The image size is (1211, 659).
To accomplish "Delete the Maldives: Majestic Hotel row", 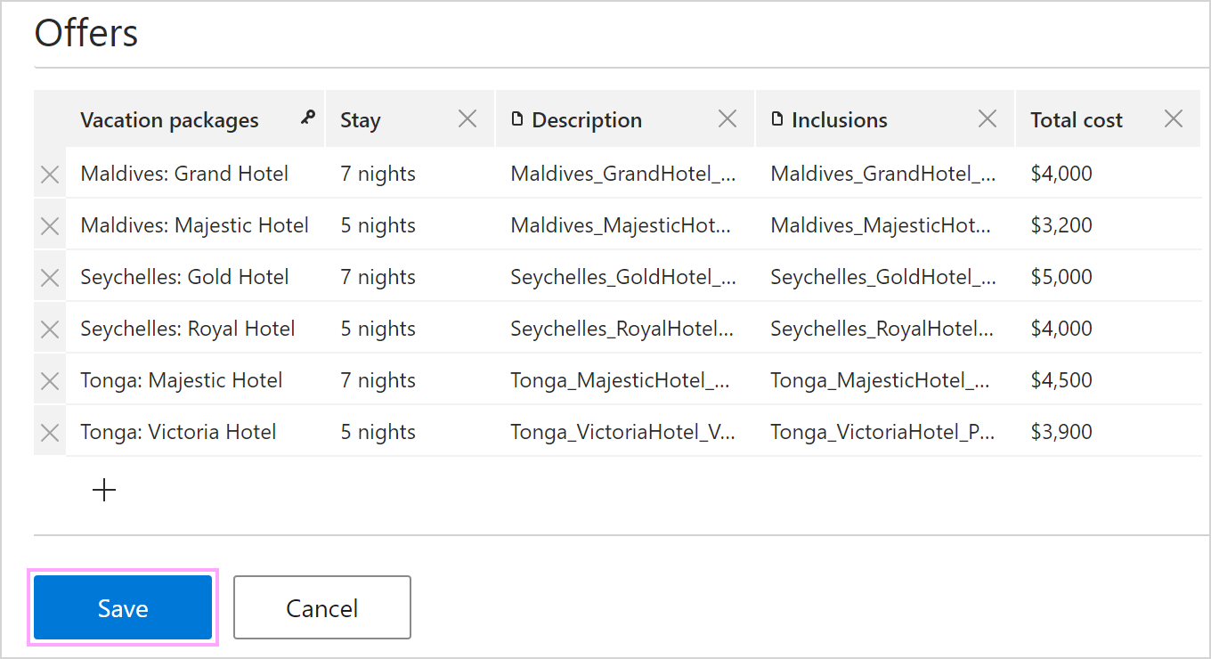I will [50, 226].
